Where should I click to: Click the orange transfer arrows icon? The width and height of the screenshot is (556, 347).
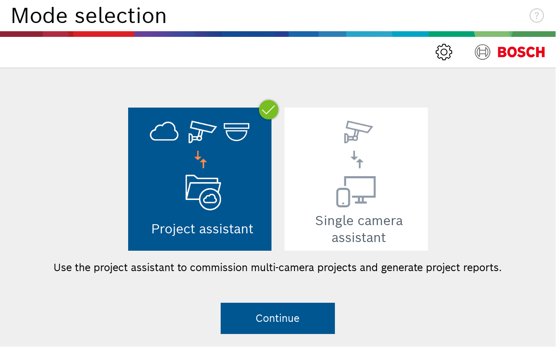coord(201,159)
